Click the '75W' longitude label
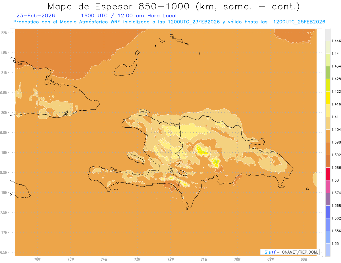 pos(71,259)
